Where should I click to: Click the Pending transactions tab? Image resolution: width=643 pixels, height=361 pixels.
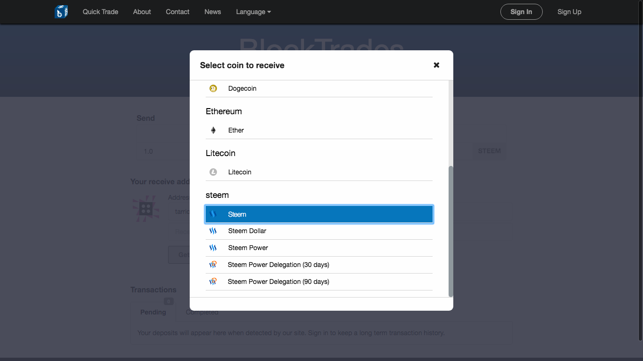(x=153, y=312)
